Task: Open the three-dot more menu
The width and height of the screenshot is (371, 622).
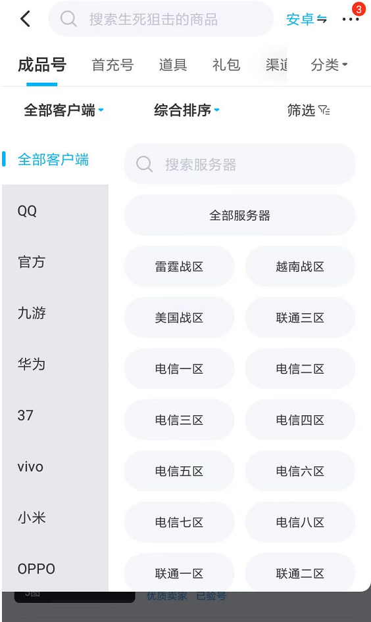Action: 351,19
